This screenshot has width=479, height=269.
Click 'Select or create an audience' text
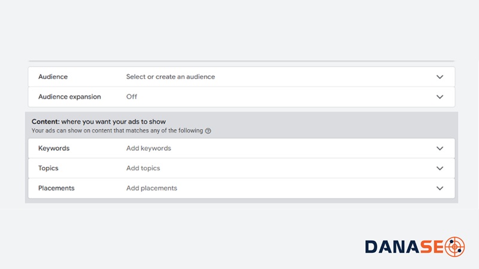(x=171, y=77)
